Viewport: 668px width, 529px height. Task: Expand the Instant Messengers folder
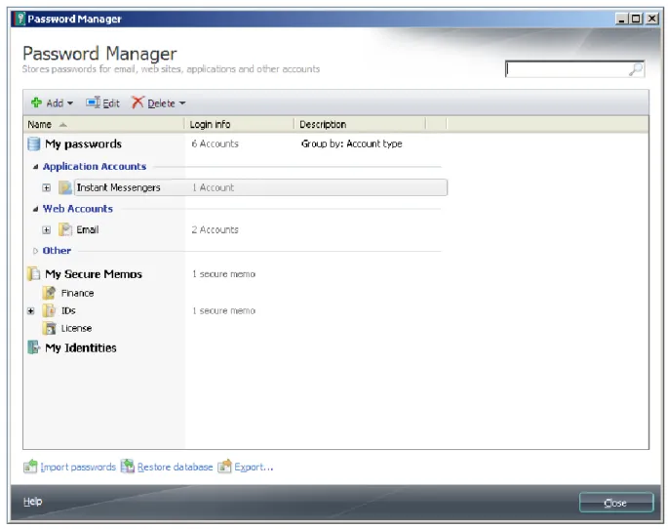pos(47,187)
